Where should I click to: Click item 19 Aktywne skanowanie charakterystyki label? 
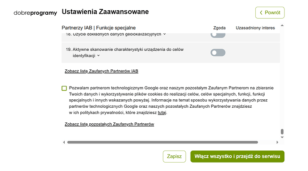125,53
